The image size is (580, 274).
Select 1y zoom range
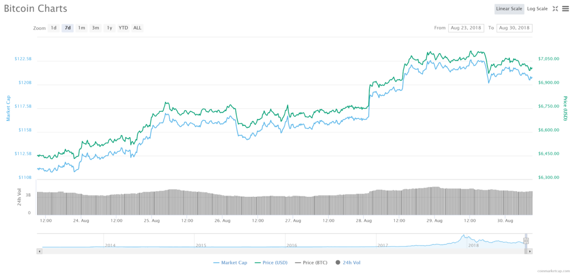coord(109,28)
